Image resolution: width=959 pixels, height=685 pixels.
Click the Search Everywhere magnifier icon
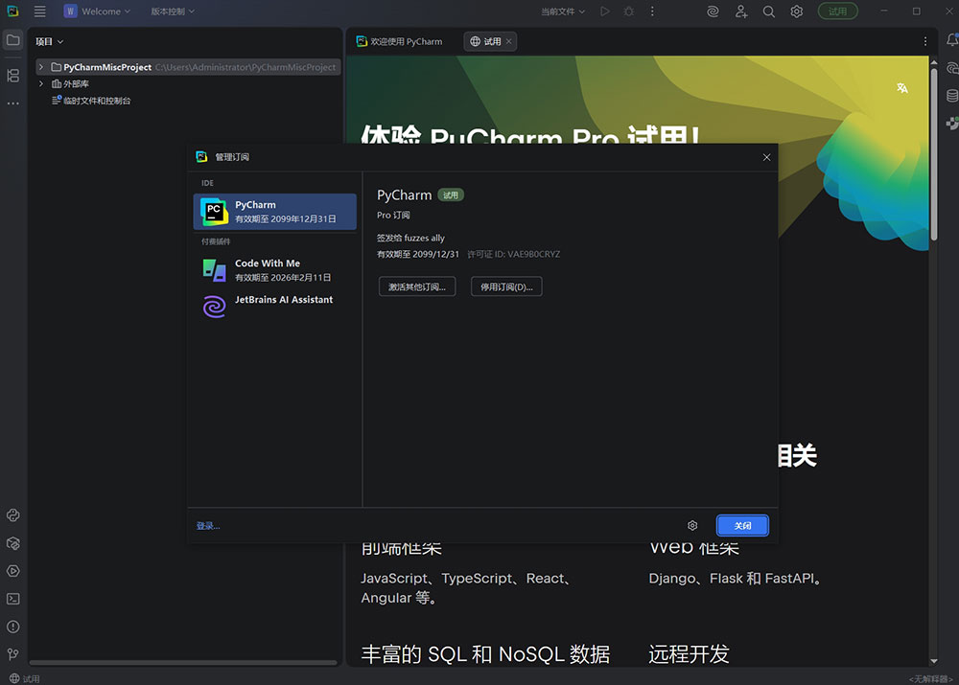pyautogui.click(x=769, y=11)
